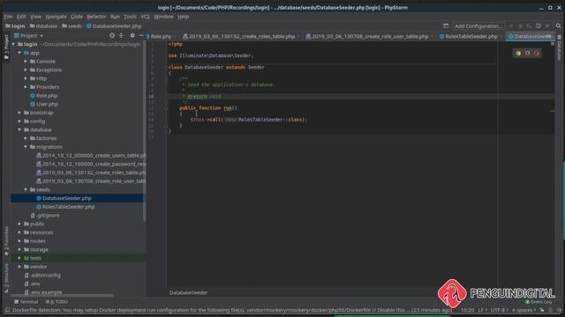
Task: Open the Database tool window stripe
Action: click(x=559, y=48)
